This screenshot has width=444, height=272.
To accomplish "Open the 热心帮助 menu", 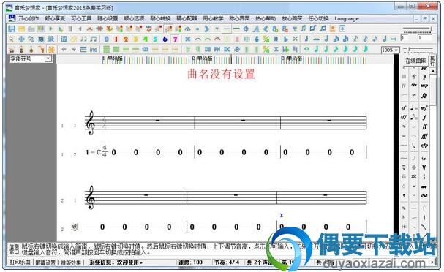I will [x=266, y=19].
